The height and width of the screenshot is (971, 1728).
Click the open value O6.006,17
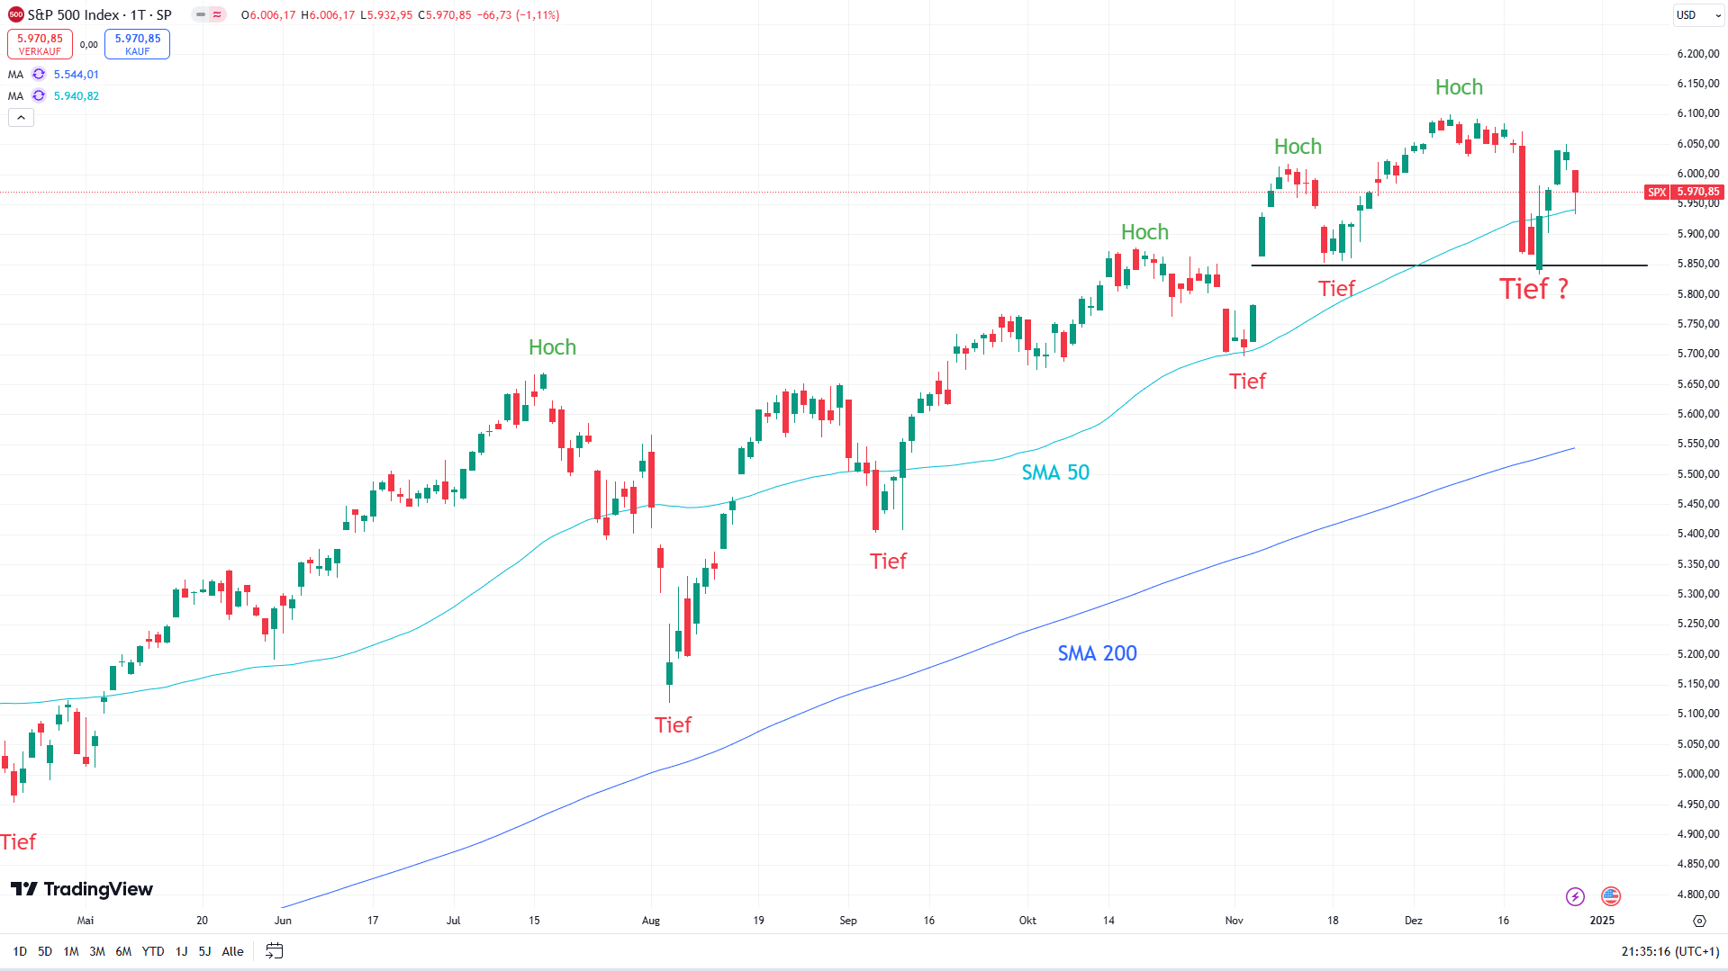click(268, 15)
